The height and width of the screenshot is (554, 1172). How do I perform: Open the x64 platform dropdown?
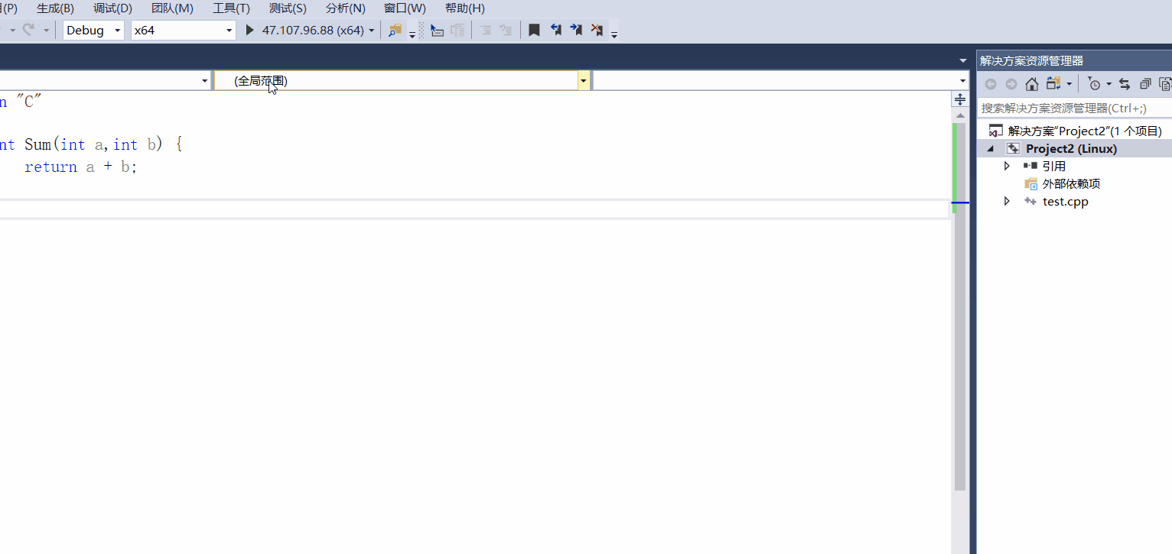click(183, 31)
